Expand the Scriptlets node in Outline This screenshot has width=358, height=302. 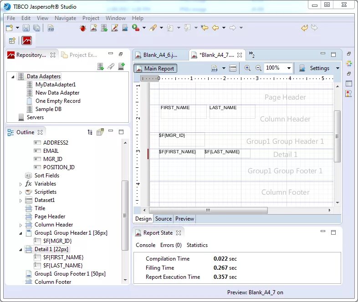tap(20, 192)
